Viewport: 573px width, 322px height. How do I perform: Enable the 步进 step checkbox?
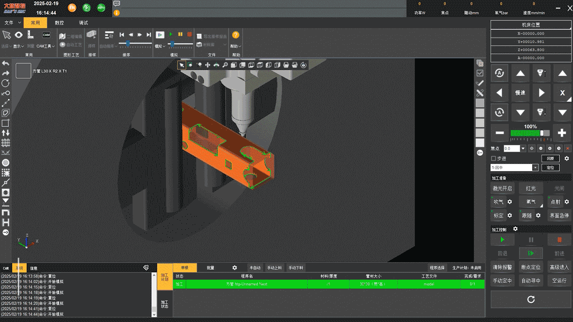click(493, 158)
